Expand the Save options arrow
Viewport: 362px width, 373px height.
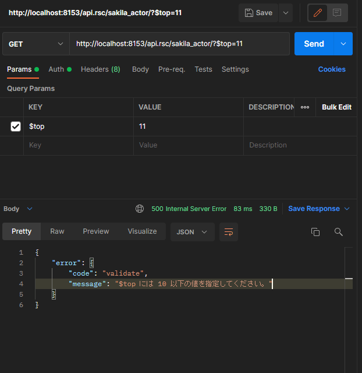pos(285,13)
